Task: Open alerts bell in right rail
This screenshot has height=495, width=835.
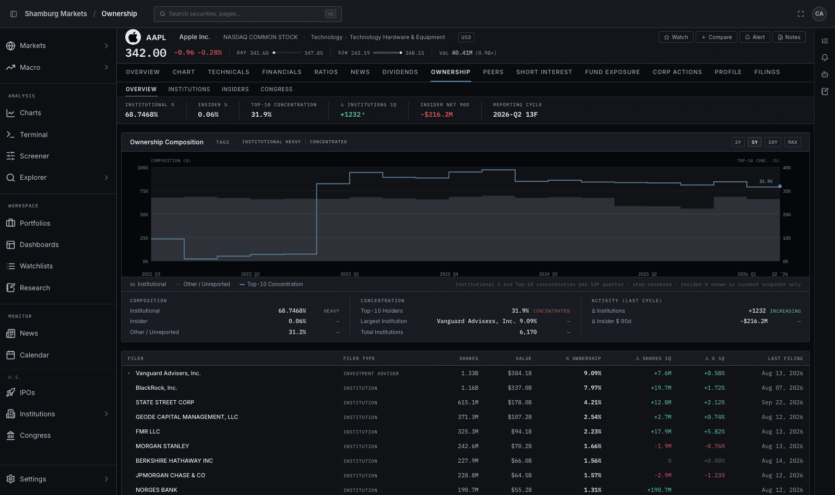Action: coord(825,58)
